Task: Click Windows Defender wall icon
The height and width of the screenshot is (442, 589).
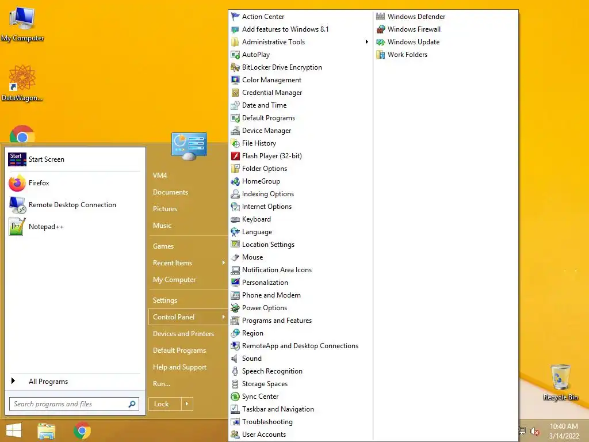Action: (x=381, y=17)
